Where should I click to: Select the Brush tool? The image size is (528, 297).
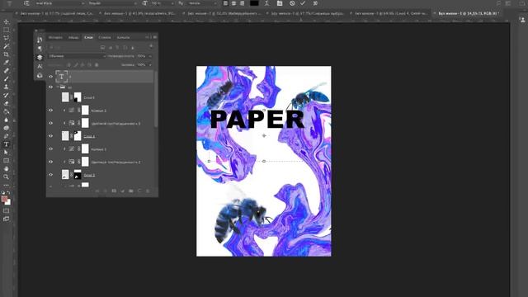tap(6, 79)
